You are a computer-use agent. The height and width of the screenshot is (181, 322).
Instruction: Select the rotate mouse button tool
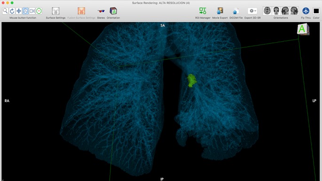pyautogui.click(x=12, y=11)
